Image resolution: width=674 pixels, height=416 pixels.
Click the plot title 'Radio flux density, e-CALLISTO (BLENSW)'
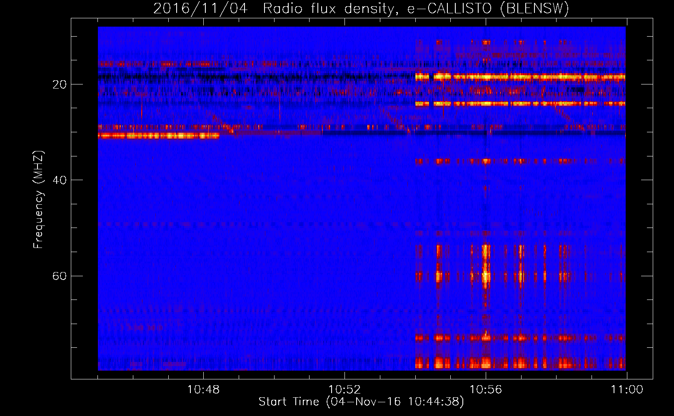point(416,8)
